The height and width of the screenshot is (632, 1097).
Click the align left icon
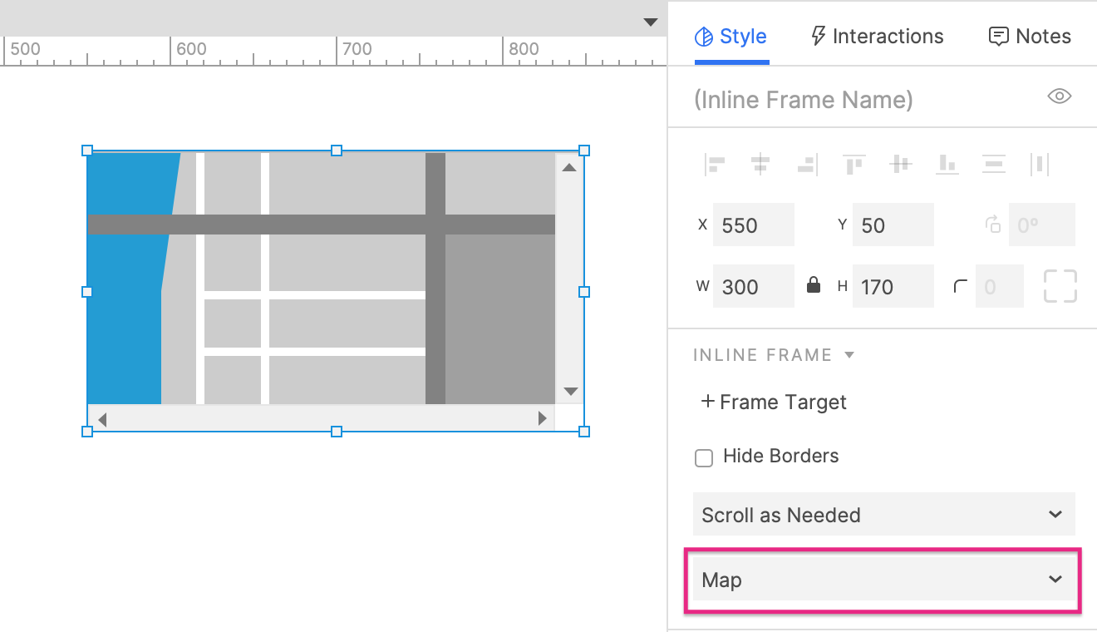pyautogui.click(x=715, y=165)
